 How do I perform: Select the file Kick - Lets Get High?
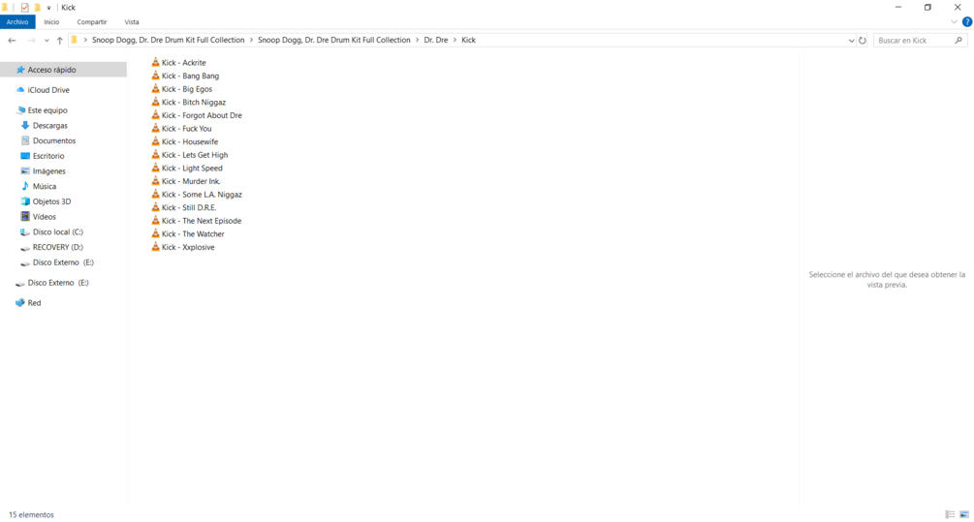coord(195,155)
